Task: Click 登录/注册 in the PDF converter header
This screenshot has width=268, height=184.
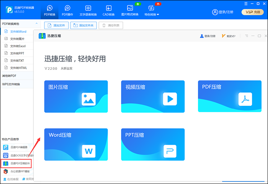Action: (222, 12)
